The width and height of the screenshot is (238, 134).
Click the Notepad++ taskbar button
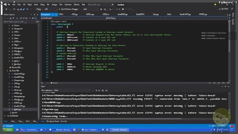point(91,130)
